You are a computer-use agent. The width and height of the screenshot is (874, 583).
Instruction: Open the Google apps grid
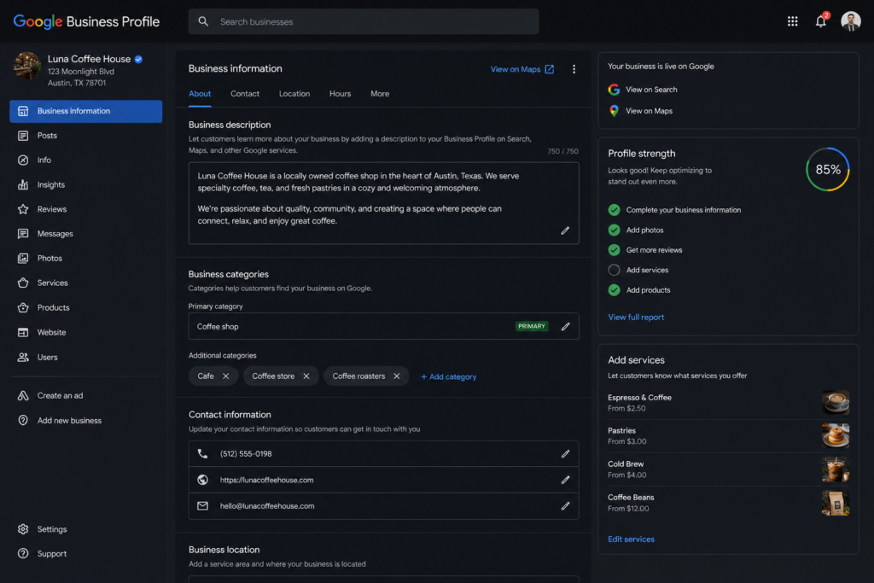click(792, 21)
